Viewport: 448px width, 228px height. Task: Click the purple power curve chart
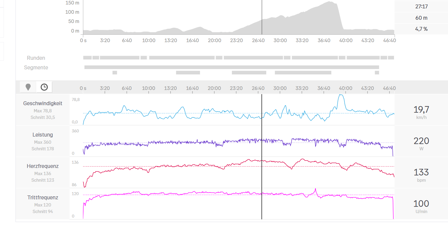click(x=238, y=141)
